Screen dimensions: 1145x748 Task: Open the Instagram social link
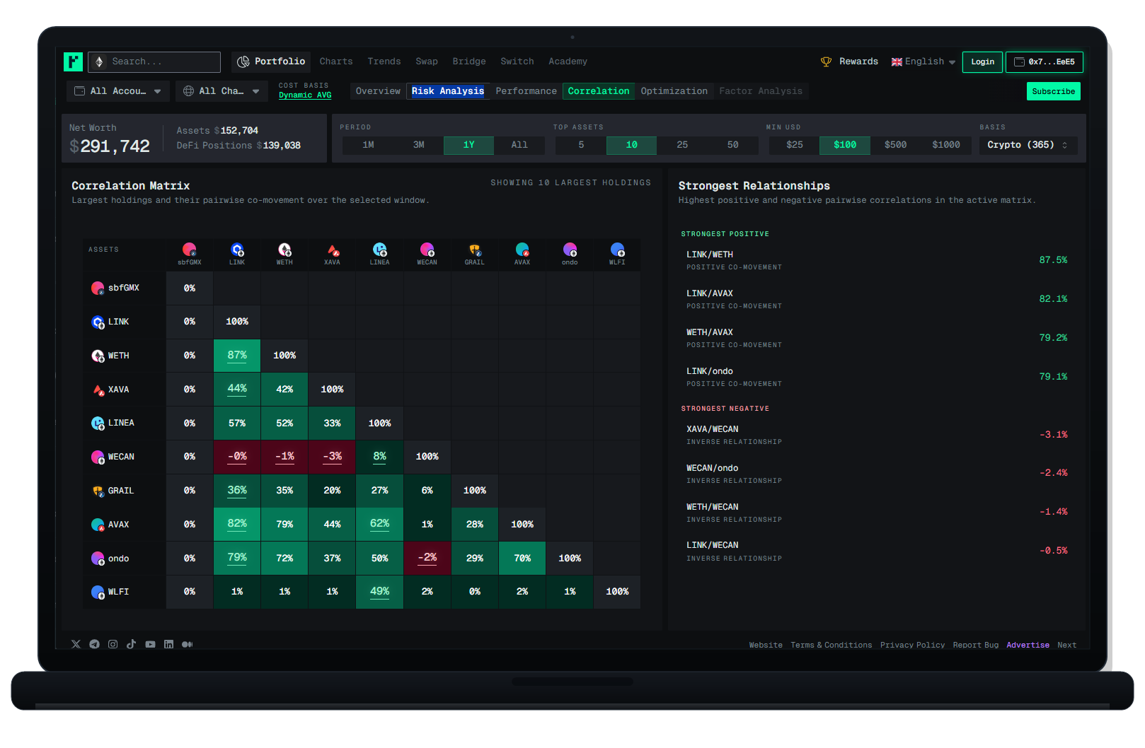pyautogui.click(x=113, y=644)
